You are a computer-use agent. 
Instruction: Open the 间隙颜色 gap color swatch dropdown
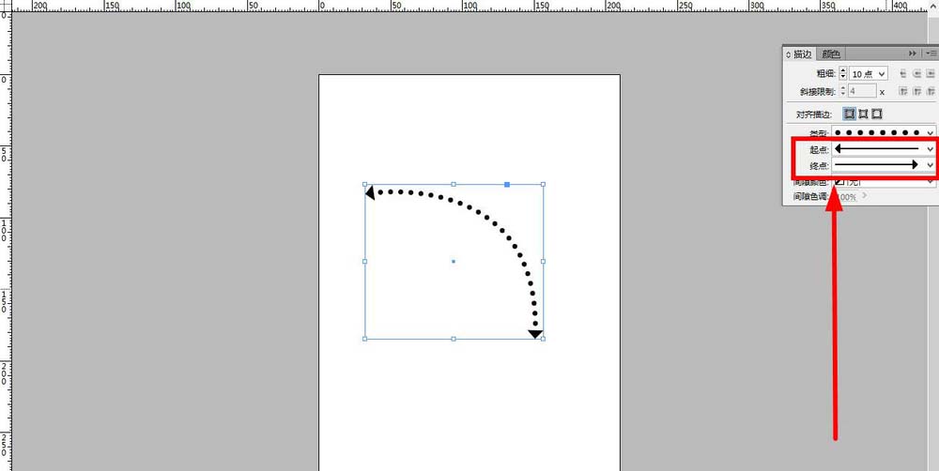pos(884,181)
